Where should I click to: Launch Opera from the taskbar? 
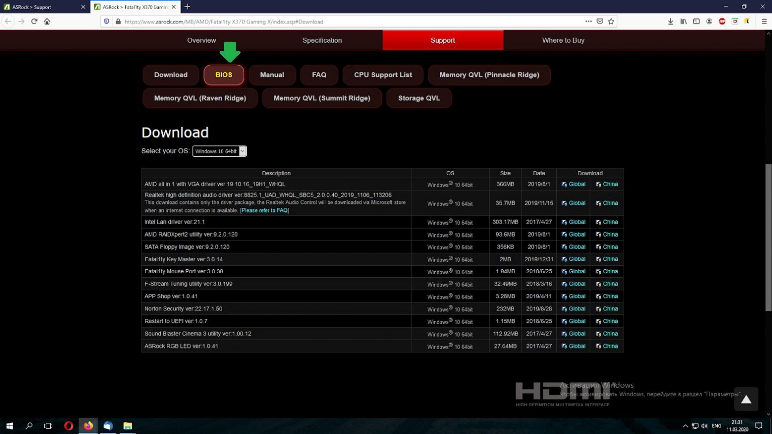69,426
